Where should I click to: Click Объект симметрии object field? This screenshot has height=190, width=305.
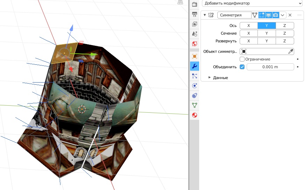[264, 51]
